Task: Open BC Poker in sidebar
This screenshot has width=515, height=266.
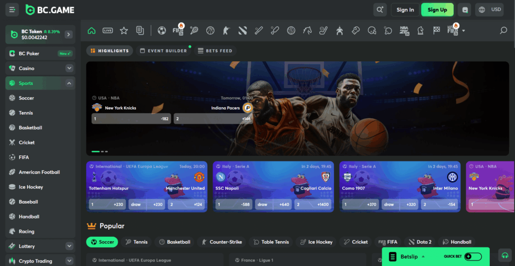Action: click(40, 53)
